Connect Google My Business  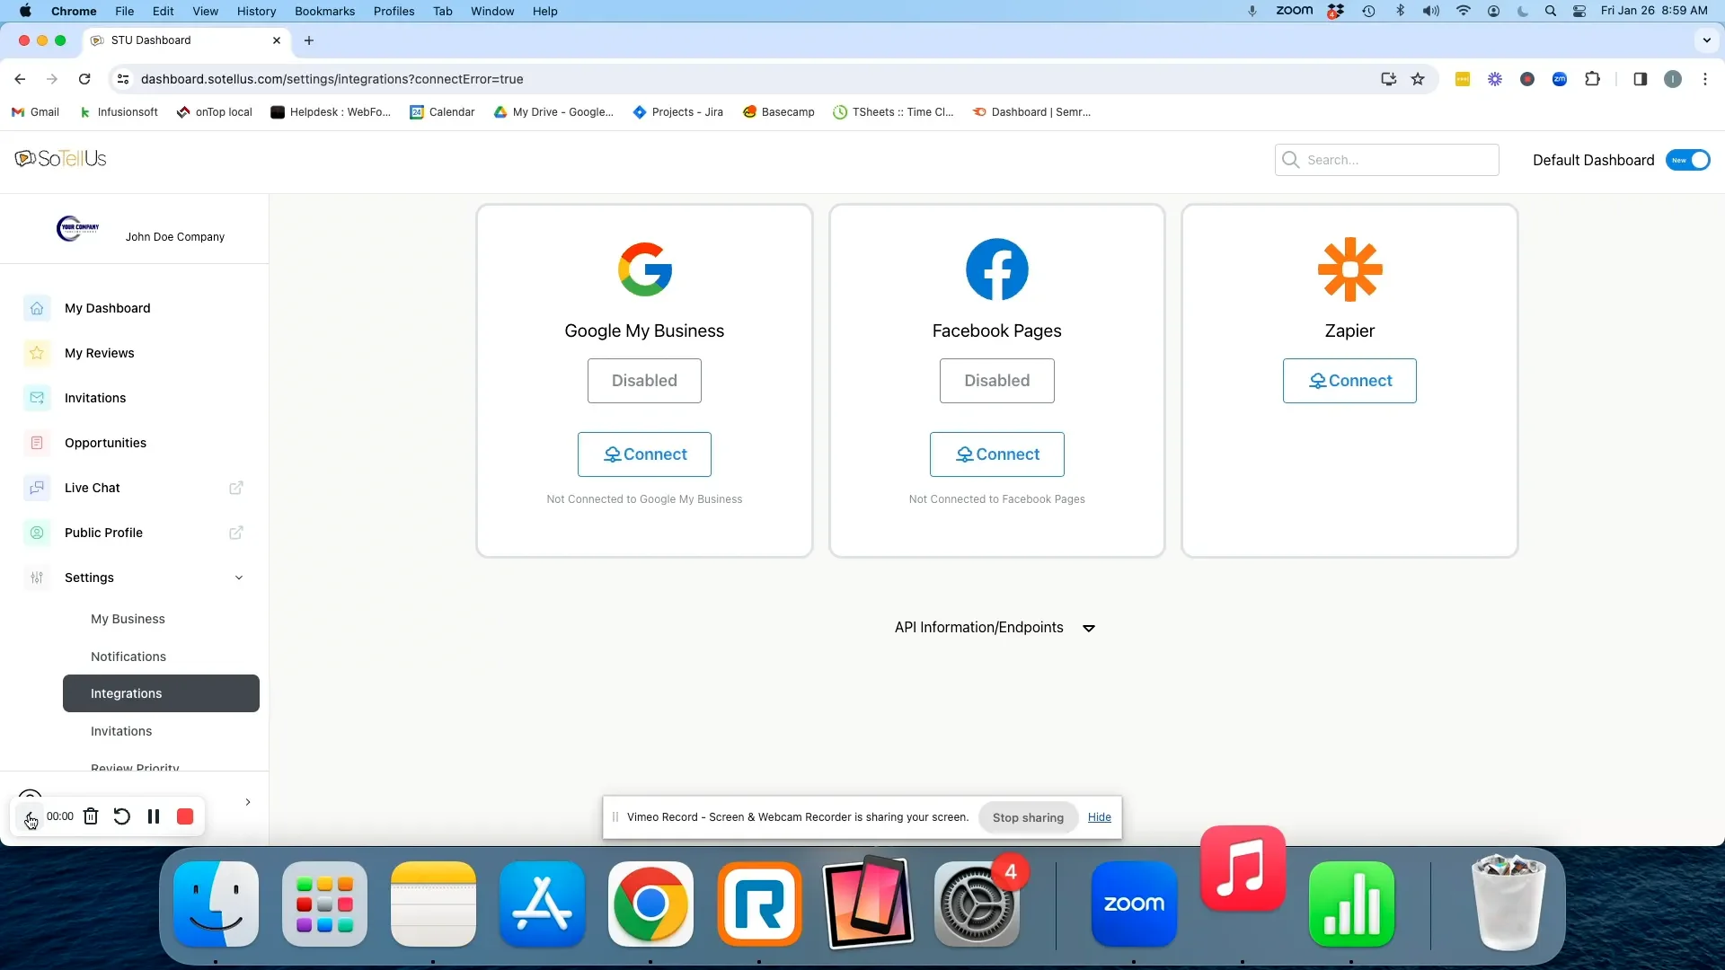(644, 454)
